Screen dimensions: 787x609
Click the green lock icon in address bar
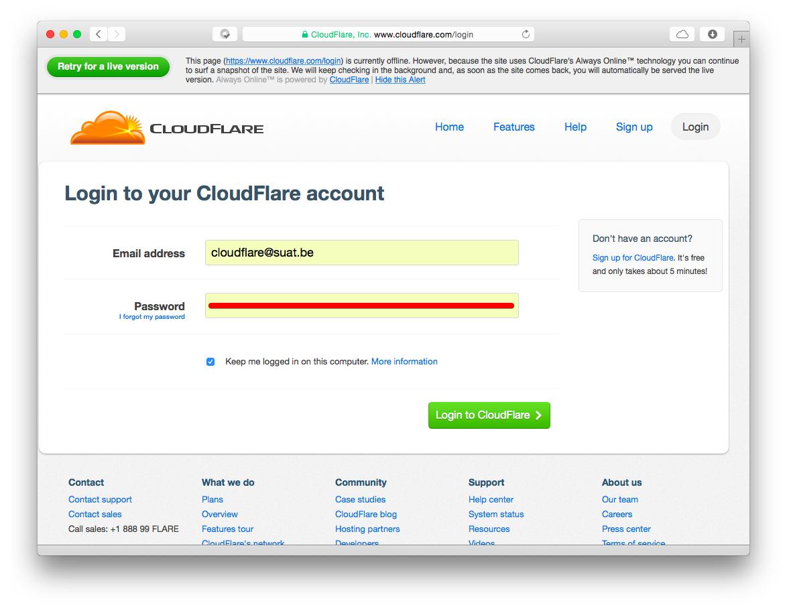point(304,35)
